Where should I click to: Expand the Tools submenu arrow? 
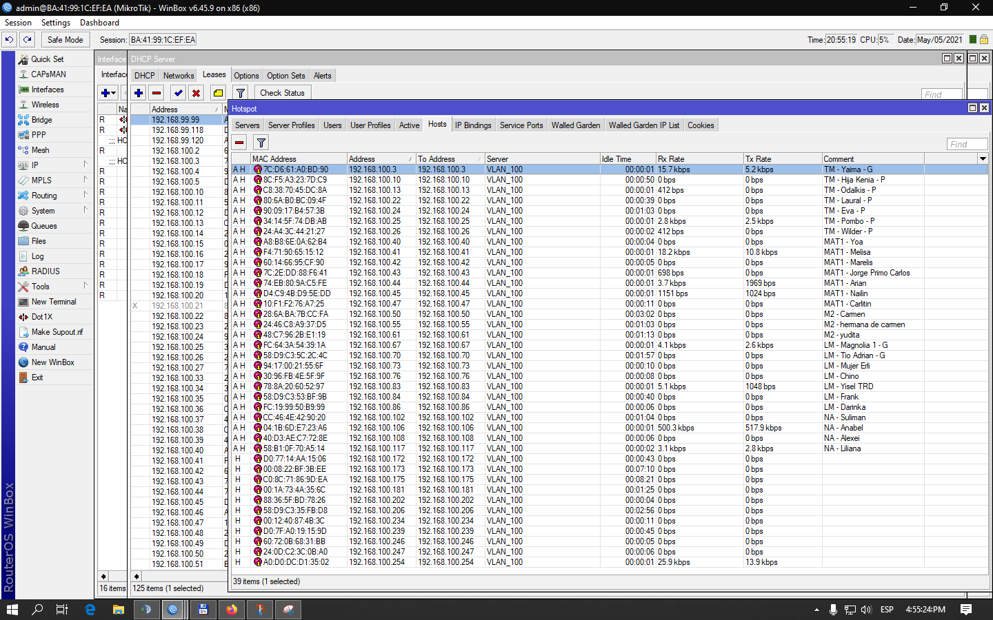pyautogui.click(x=86, y=286)
